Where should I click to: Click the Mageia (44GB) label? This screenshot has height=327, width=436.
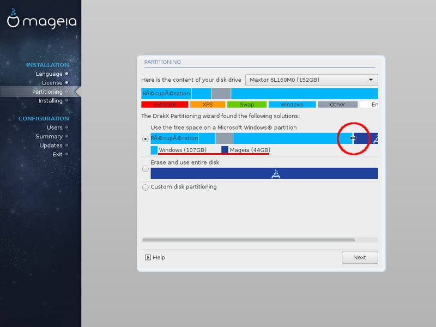[250, 150]
